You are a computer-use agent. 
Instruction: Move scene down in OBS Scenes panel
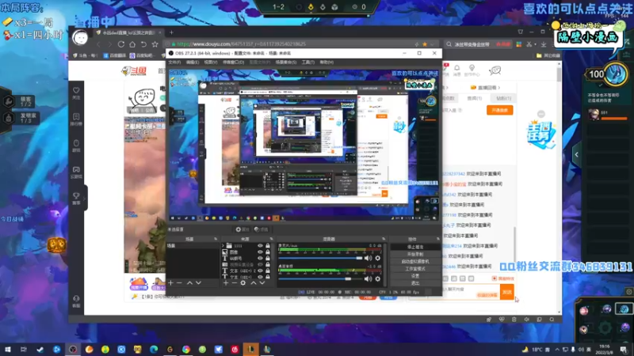coord(198,283)
